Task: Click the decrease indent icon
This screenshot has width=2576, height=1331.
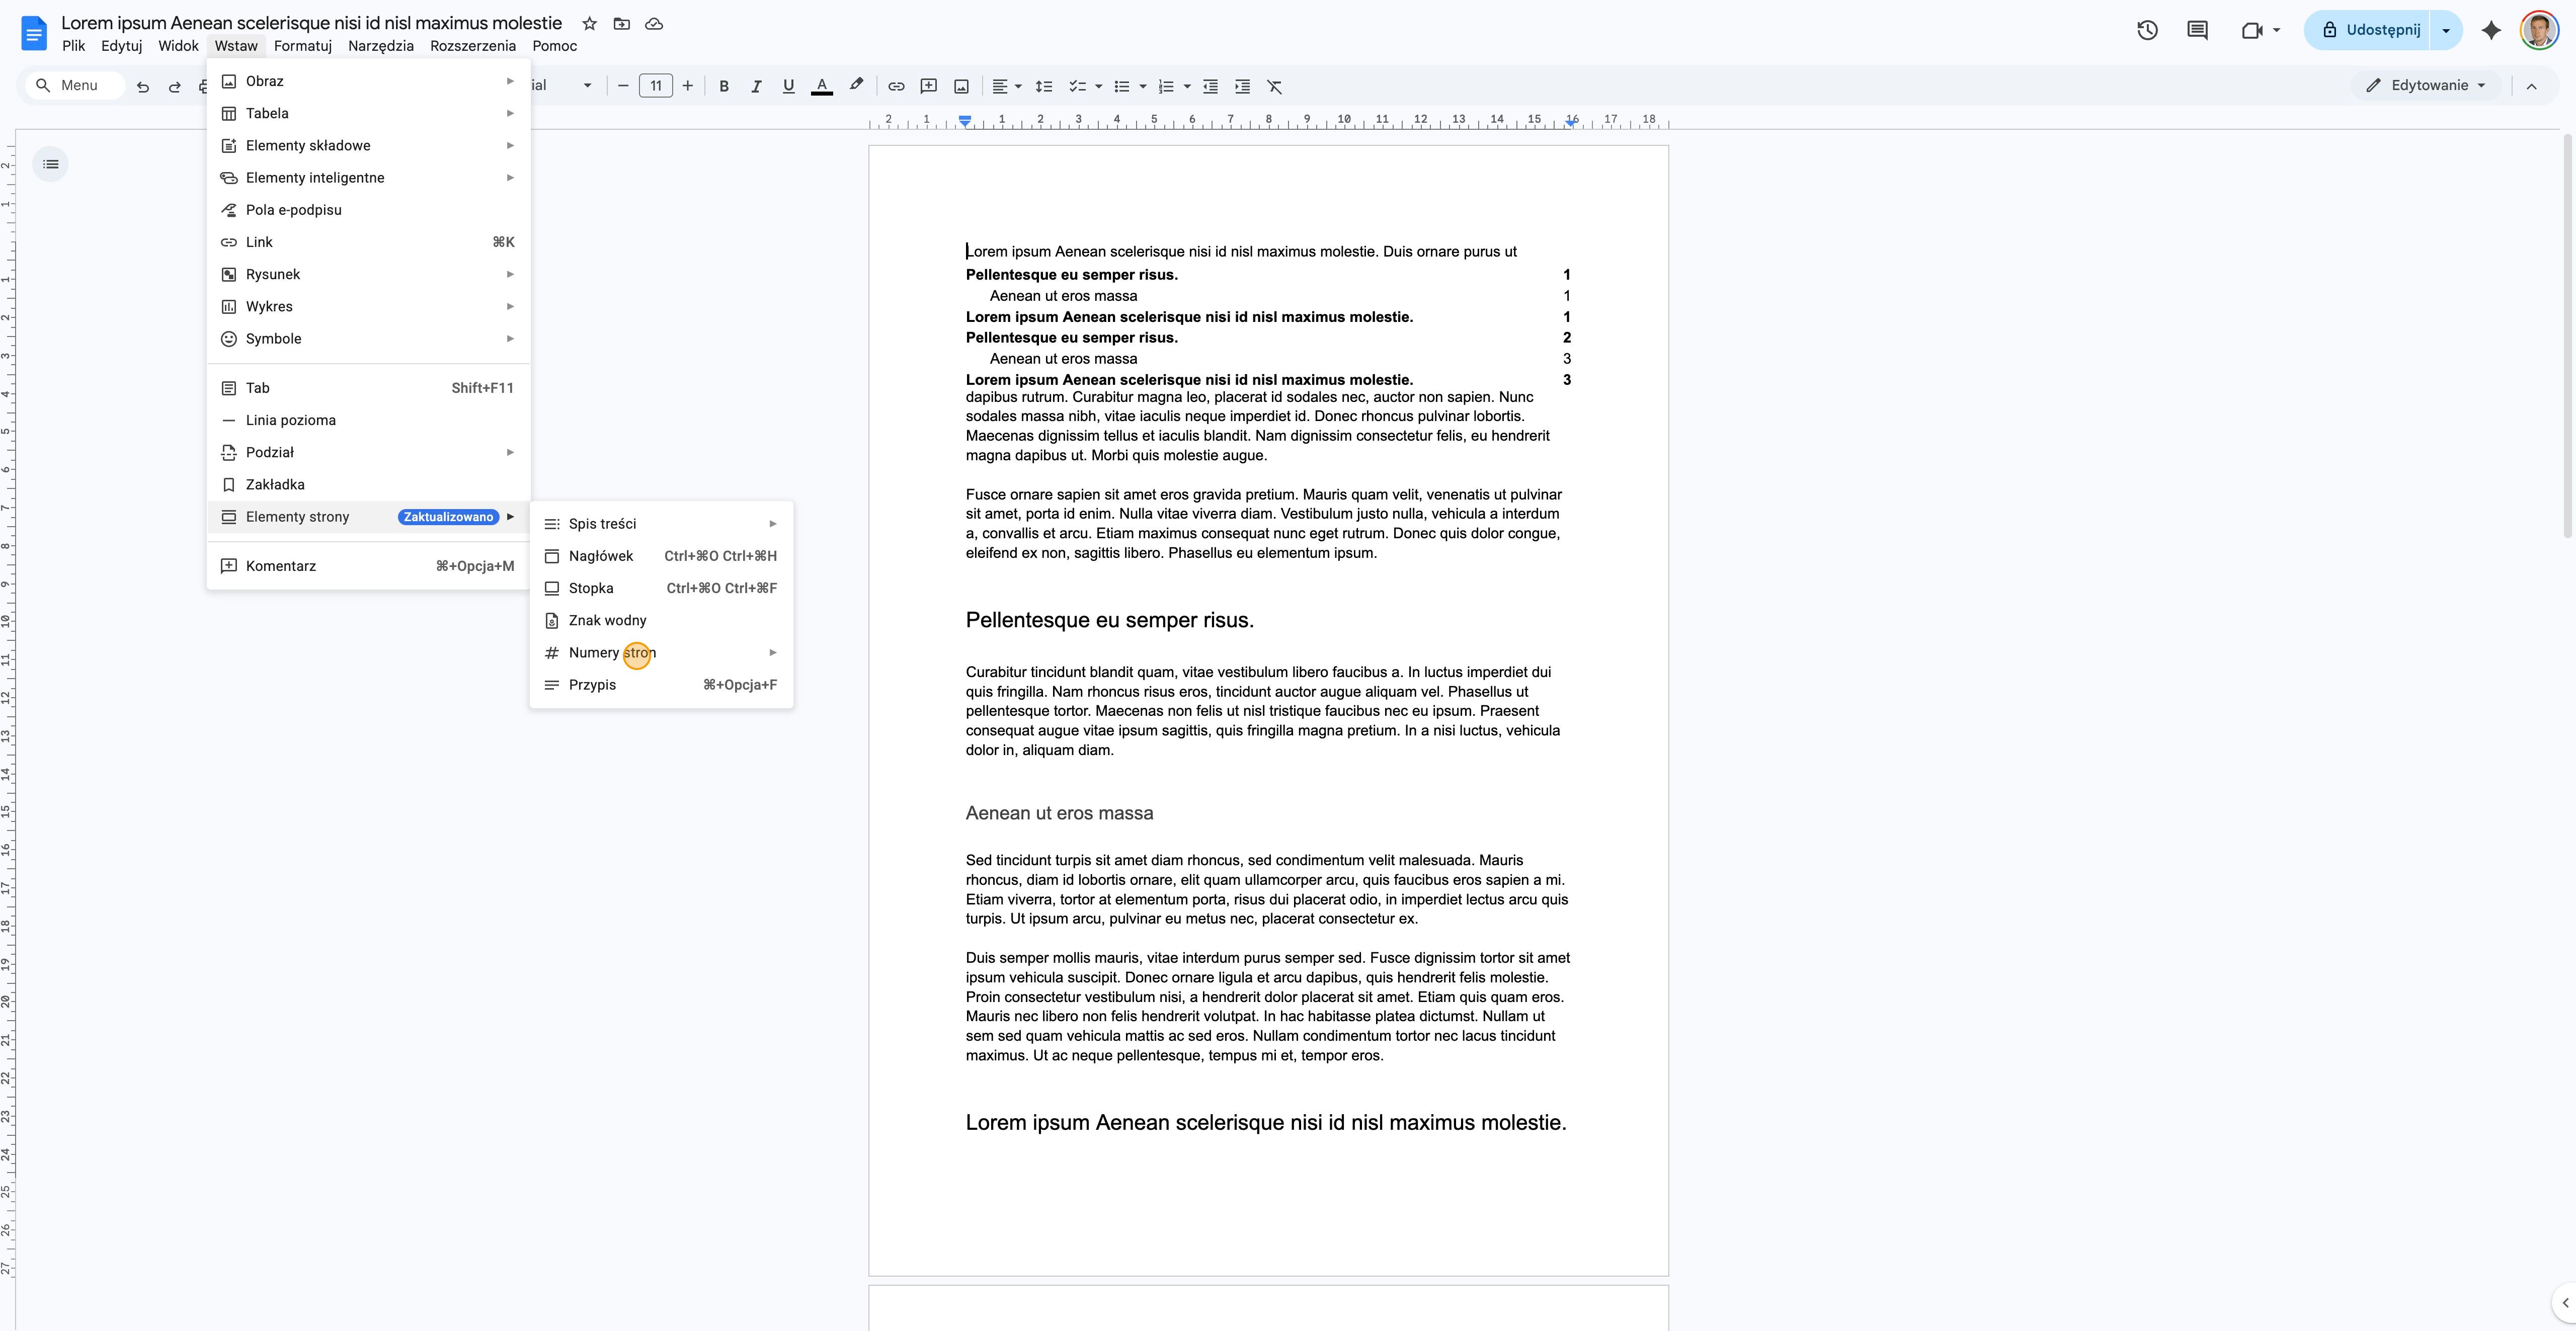Action: tap(1210, 86)
